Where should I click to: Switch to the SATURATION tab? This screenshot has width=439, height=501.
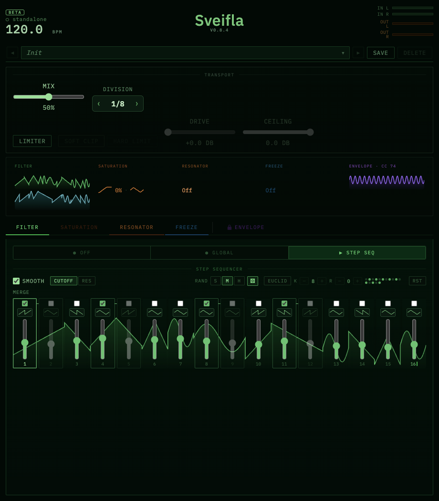79,227
